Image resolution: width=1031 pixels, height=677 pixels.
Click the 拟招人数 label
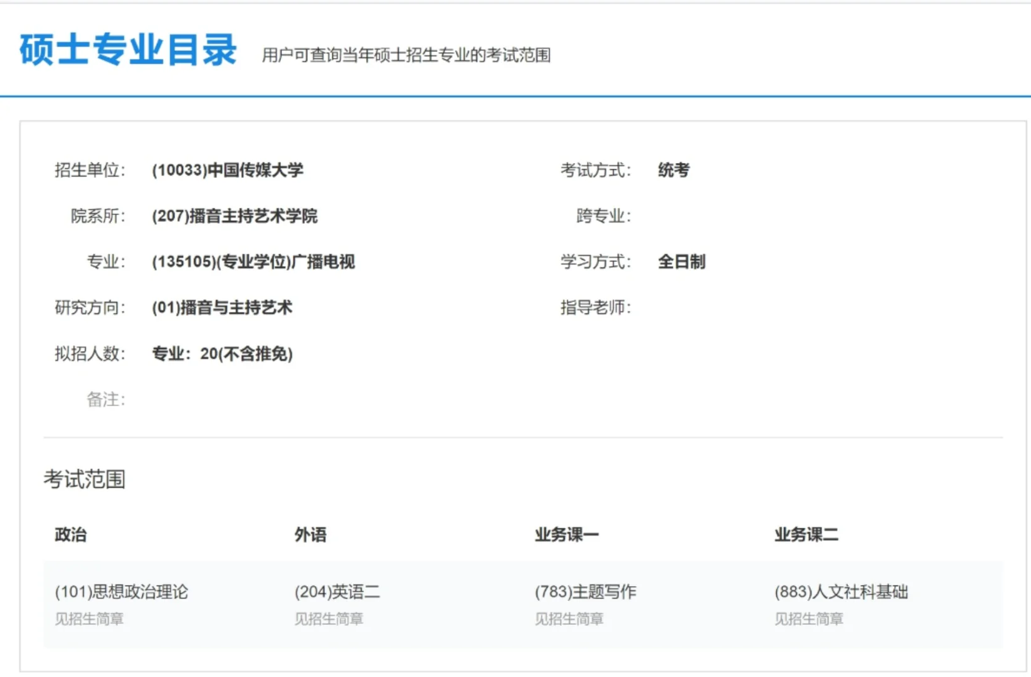click(x=90, y=354)
